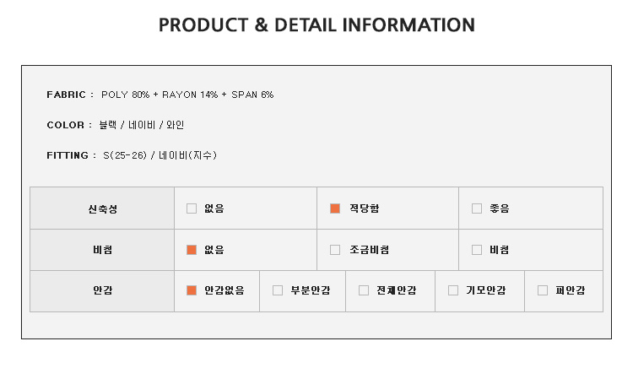Select the 전체안감 checkbox

coord(363,290)
